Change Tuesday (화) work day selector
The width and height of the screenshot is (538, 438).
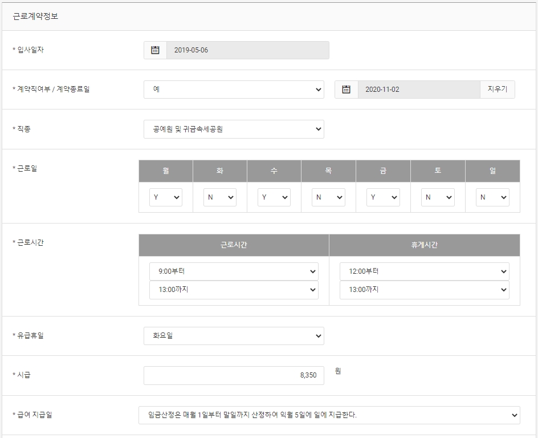220,197
